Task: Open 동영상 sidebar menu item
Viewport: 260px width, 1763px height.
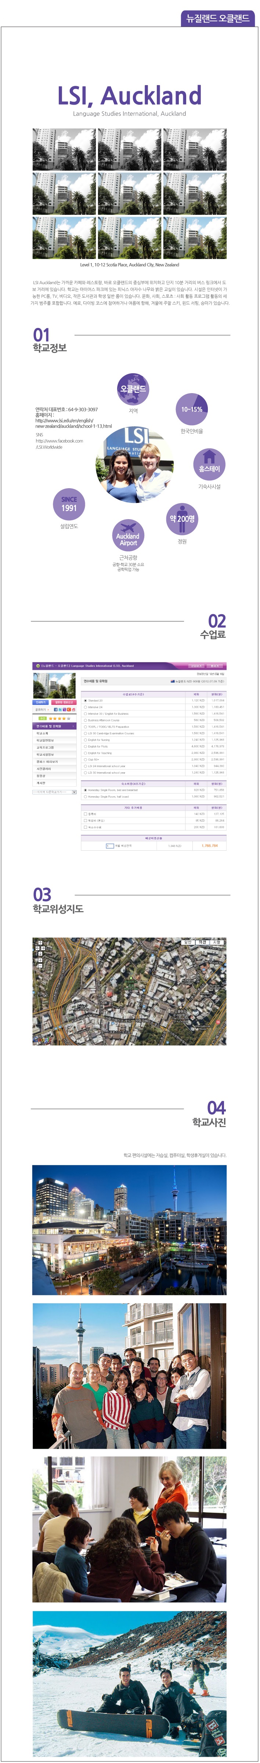Action: pos(55,776)
